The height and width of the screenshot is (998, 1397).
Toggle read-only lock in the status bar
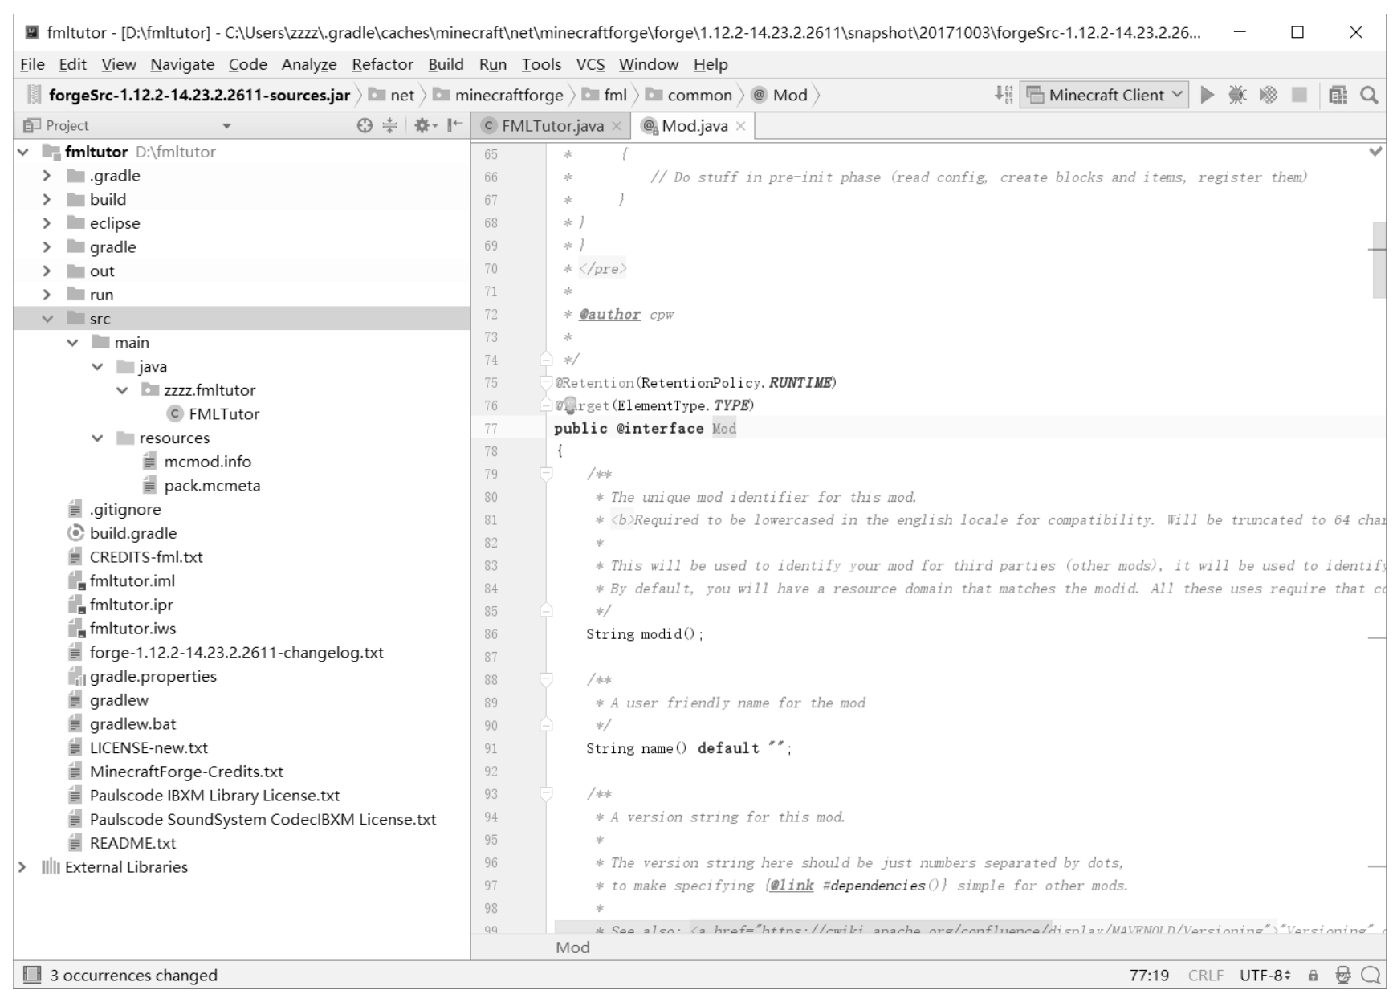point(1314,976)
